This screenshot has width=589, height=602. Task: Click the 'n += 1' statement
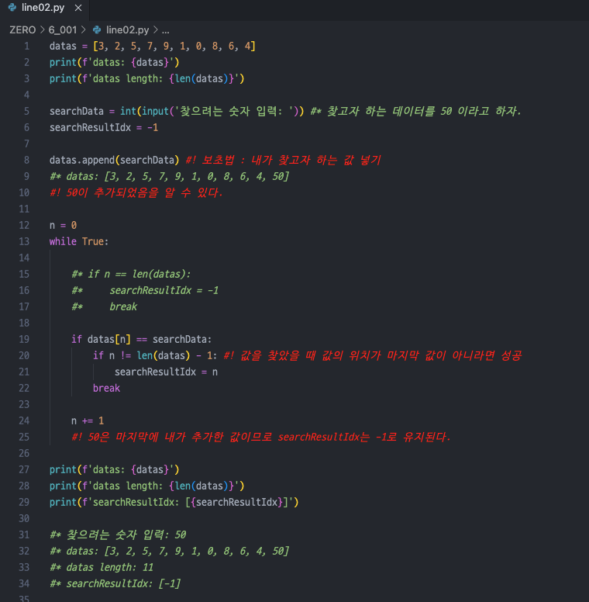pos(88,420)
